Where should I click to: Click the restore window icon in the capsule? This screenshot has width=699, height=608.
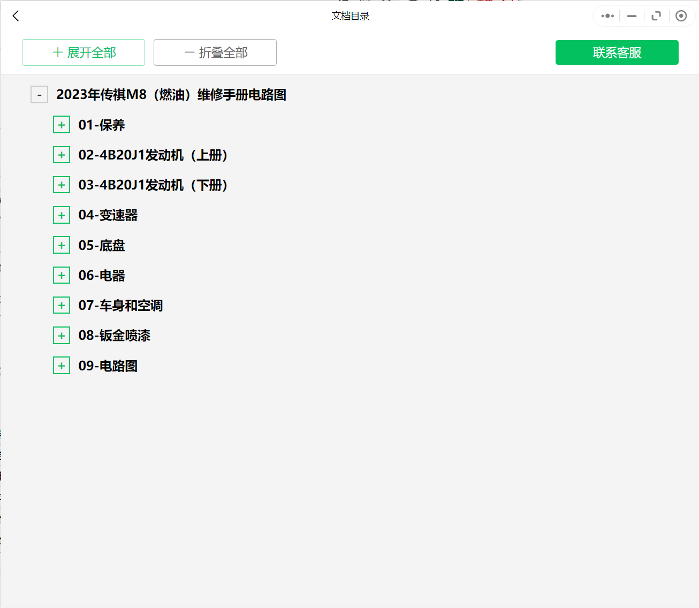pyautogui.click(x=656, y=16)
